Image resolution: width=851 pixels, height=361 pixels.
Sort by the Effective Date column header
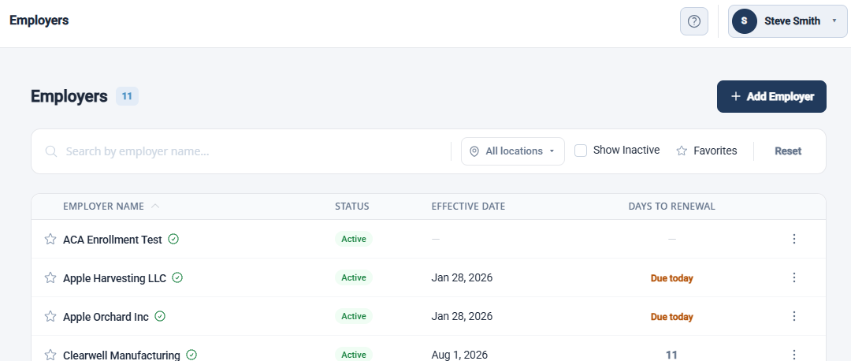tap(468, 207)
